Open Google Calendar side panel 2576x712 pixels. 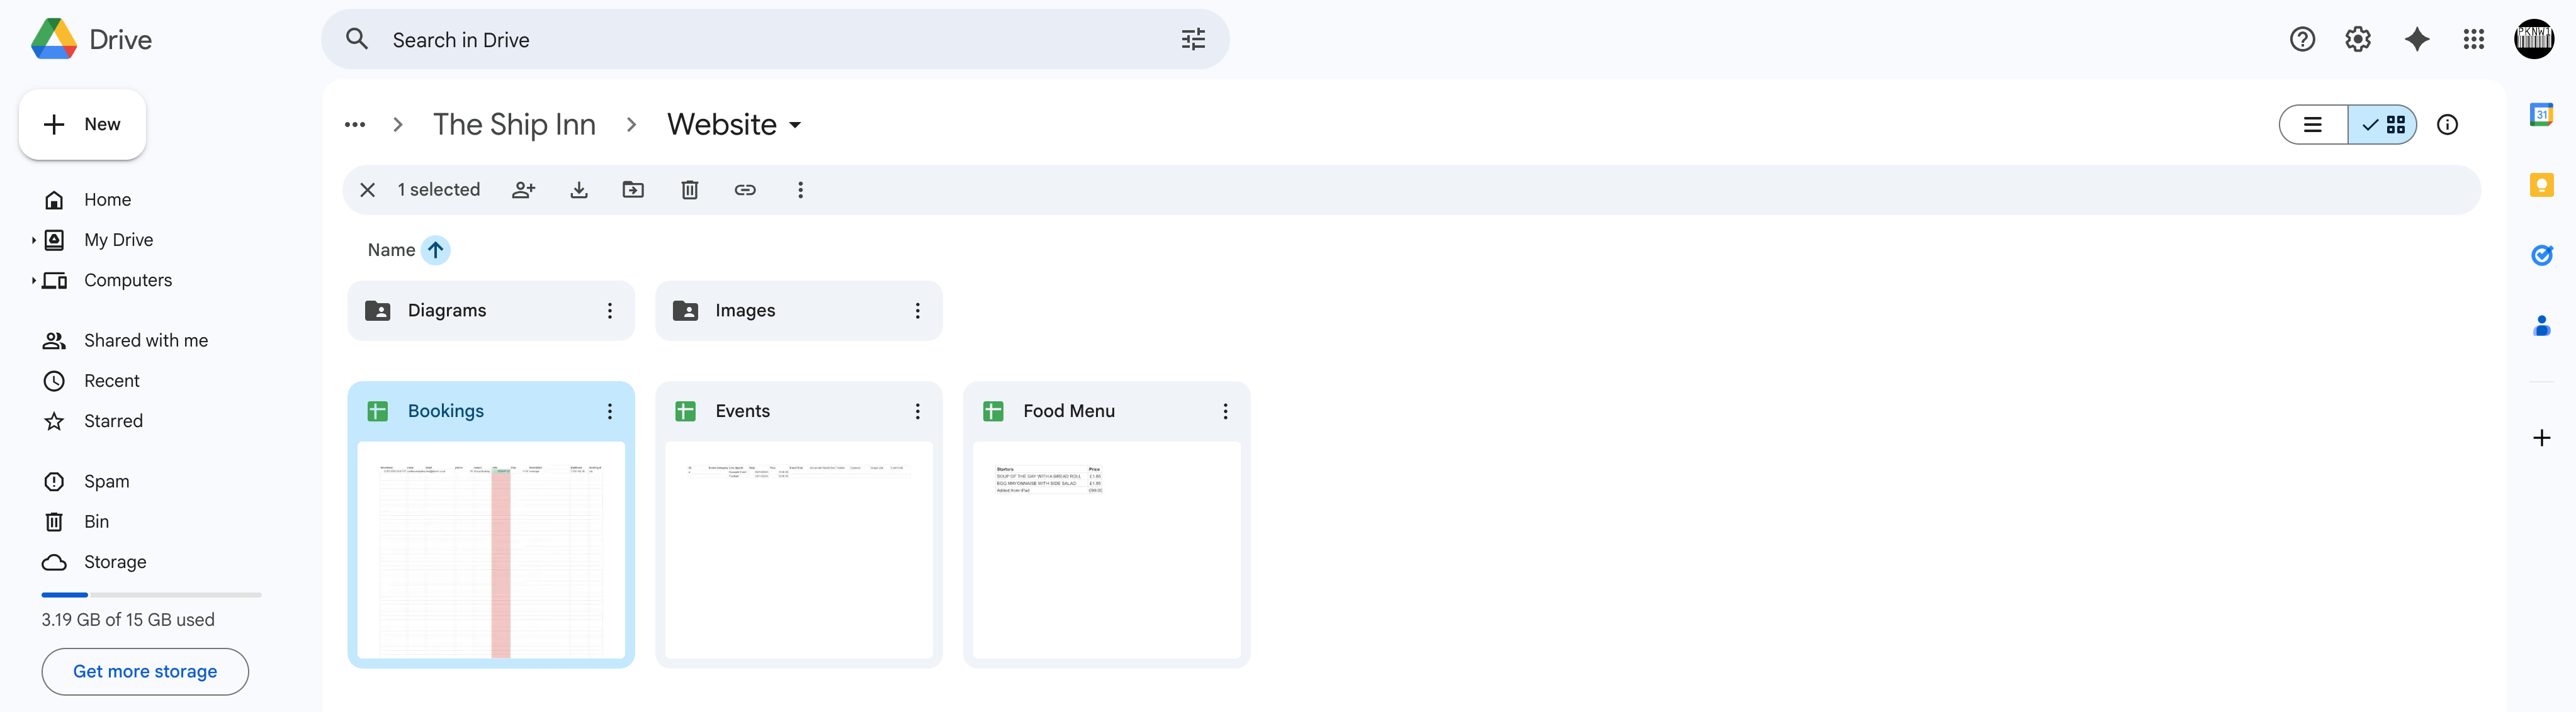[2541, 115]
